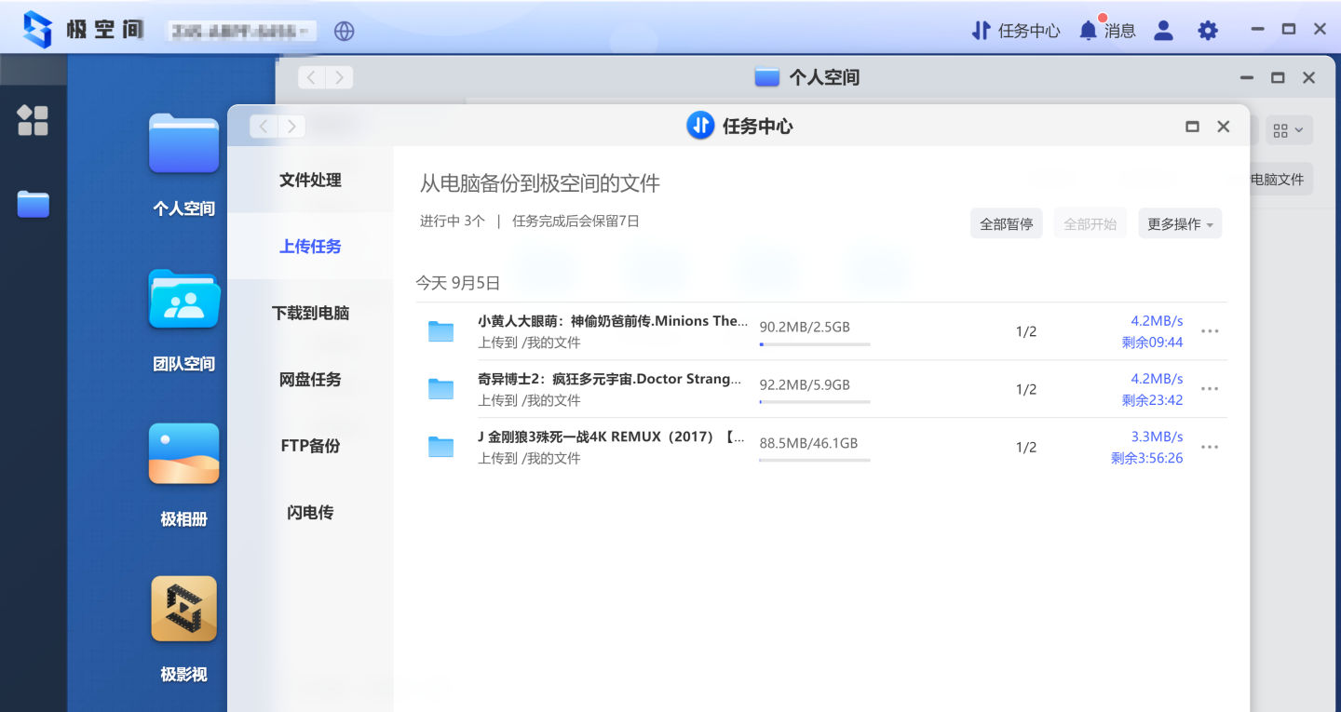
Task: Switch to the 下载到电脑 tab
Action: point(311,313)
